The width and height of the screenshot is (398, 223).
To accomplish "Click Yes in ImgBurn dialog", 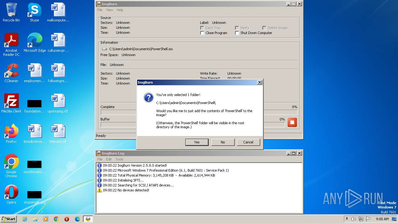I will (x=197, y=142).
